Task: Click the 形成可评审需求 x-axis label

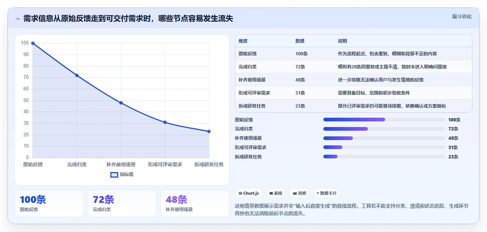Action: 165,164
